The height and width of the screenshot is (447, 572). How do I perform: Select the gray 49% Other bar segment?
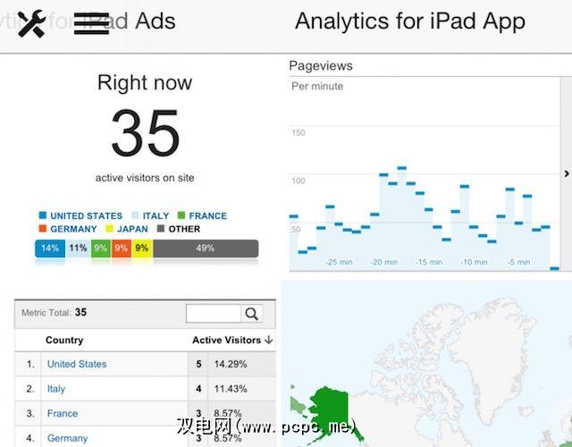pyautogui.click(x=206, y=249)
